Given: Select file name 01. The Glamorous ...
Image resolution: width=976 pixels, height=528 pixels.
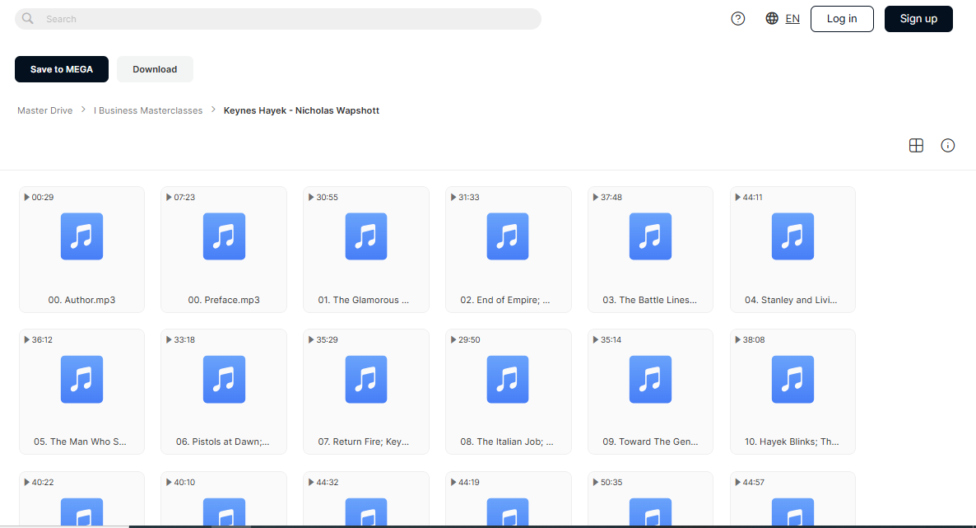Looking at the screenshot, I should tap(364, 300).
